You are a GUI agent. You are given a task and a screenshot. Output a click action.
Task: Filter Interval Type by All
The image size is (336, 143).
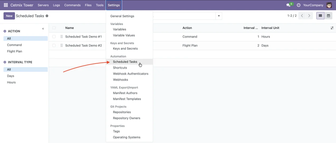[x=25, y=69]
